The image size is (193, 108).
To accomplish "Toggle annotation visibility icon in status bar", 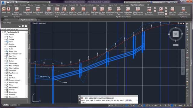I will click(147, 105).
